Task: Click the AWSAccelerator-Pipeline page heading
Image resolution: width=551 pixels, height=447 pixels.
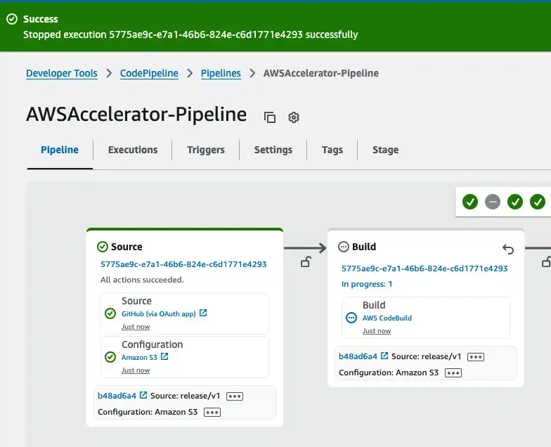Action: click(136, 114)
